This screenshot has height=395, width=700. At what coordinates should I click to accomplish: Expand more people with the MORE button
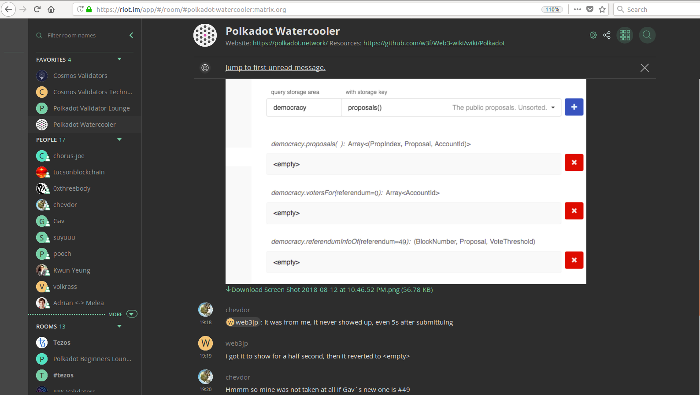[x=123, y=314]
